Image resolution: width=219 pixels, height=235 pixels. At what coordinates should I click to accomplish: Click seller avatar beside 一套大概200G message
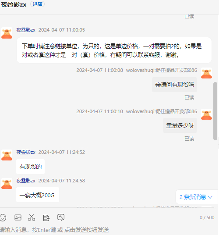(7, 184)
